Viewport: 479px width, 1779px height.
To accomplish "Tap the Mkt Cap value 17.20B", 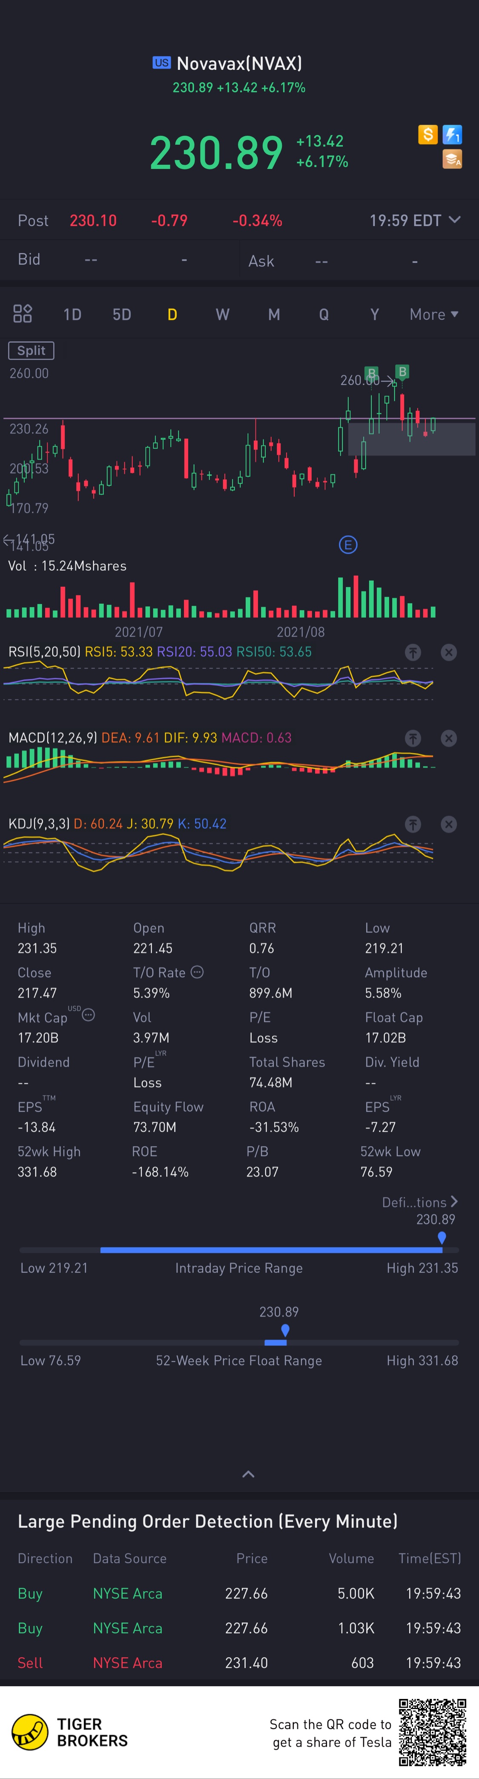I will pos(38,1037).
